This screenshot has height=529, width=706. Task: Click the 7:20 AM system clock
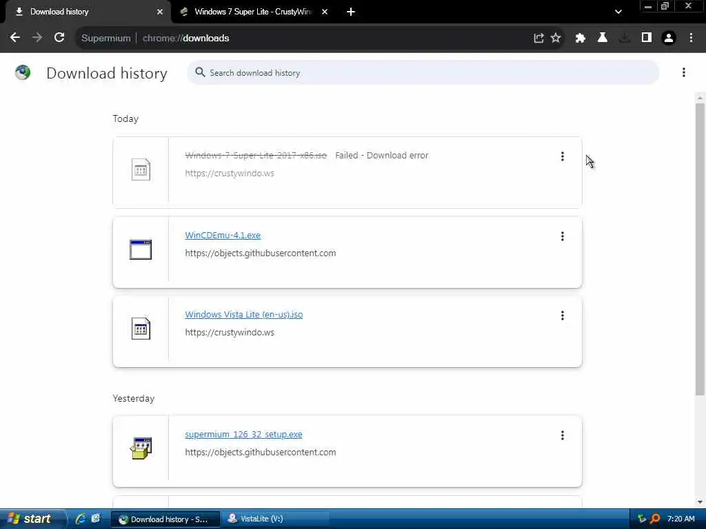click(680, 519)
